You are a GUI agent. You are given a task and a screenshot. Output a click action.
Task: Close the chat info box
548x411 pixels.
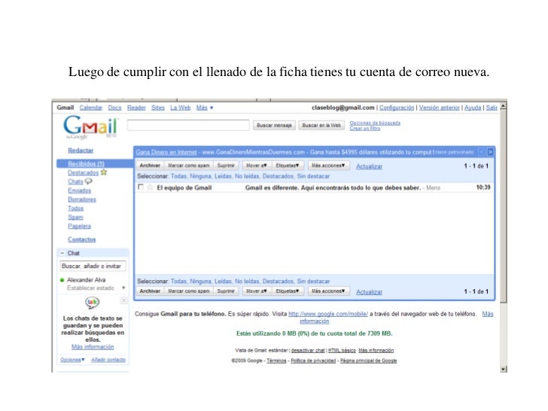point(123,300)
